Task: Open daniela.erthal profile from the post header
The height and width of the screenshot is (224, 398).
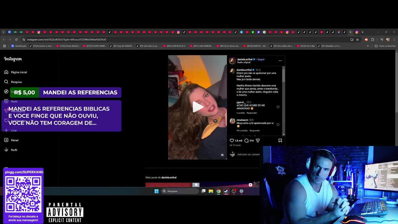Action: 245,59
